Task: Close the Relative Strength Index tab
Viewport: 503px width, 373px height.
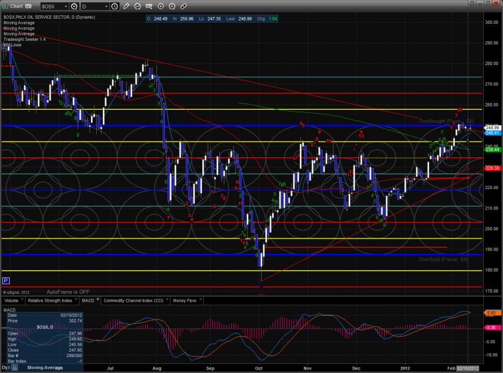Action: tap(76, 299)
